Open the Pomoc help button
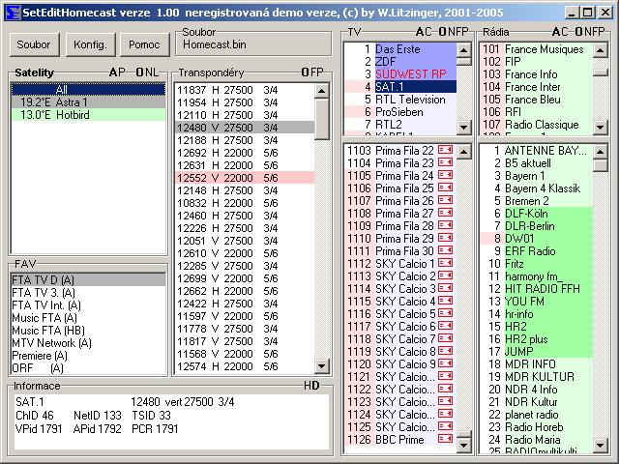Viewport: 619px width, 464px height. pos(144,44)
